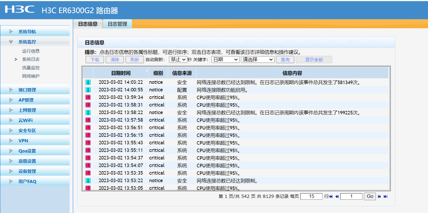Screen dimensions: 428x213
Task: Click the page number input field
Action: click(x=351, y=196)
